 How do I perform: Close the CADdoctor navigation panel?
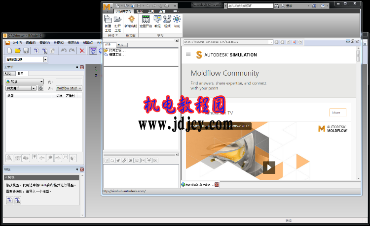coord(82,169)
